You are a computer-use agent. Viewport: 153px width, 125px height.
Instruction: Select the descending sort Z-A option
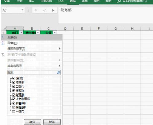coord(31,43)
